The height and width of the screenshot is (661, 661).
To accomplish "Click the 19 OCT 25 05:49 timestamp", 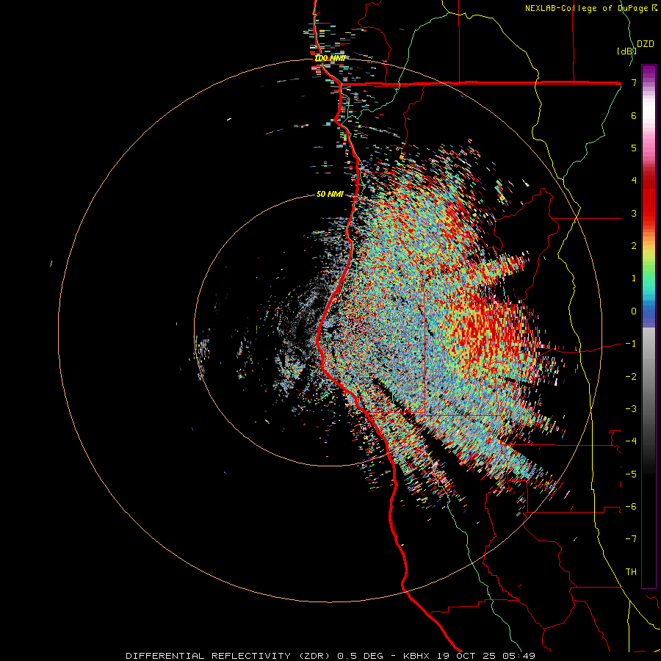I will click(485, 656).
